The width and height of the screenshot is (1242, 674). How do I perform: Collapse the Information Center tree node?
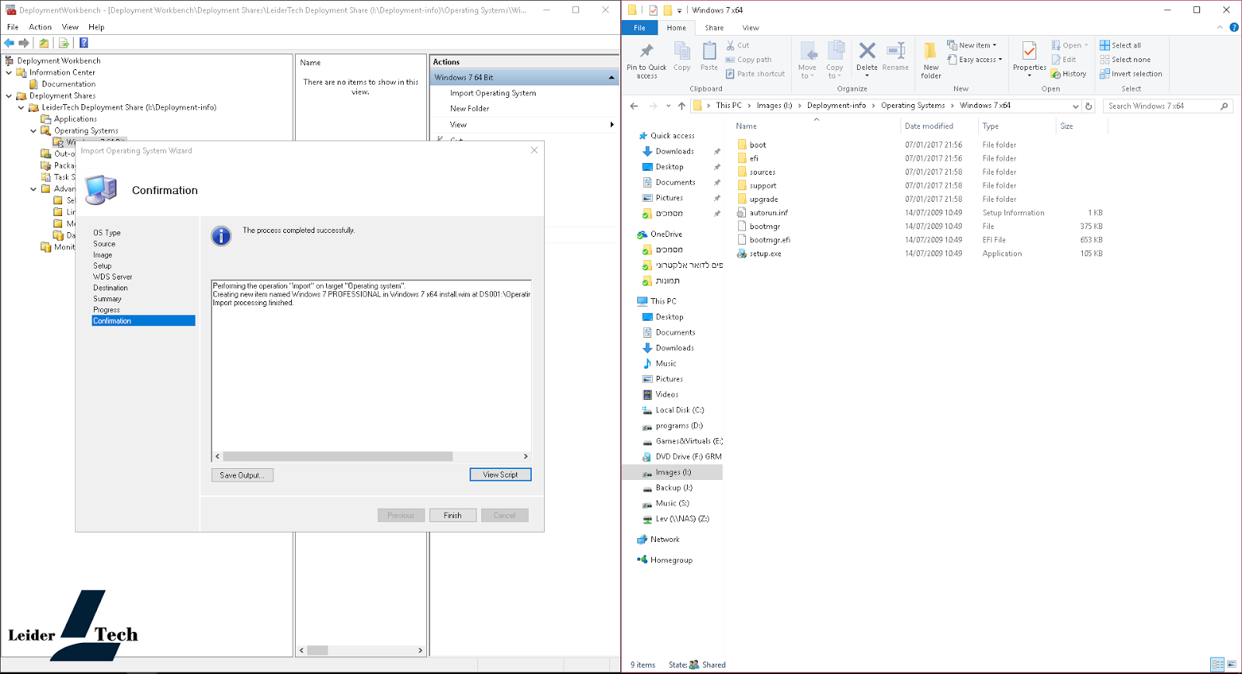pos(9,72)
